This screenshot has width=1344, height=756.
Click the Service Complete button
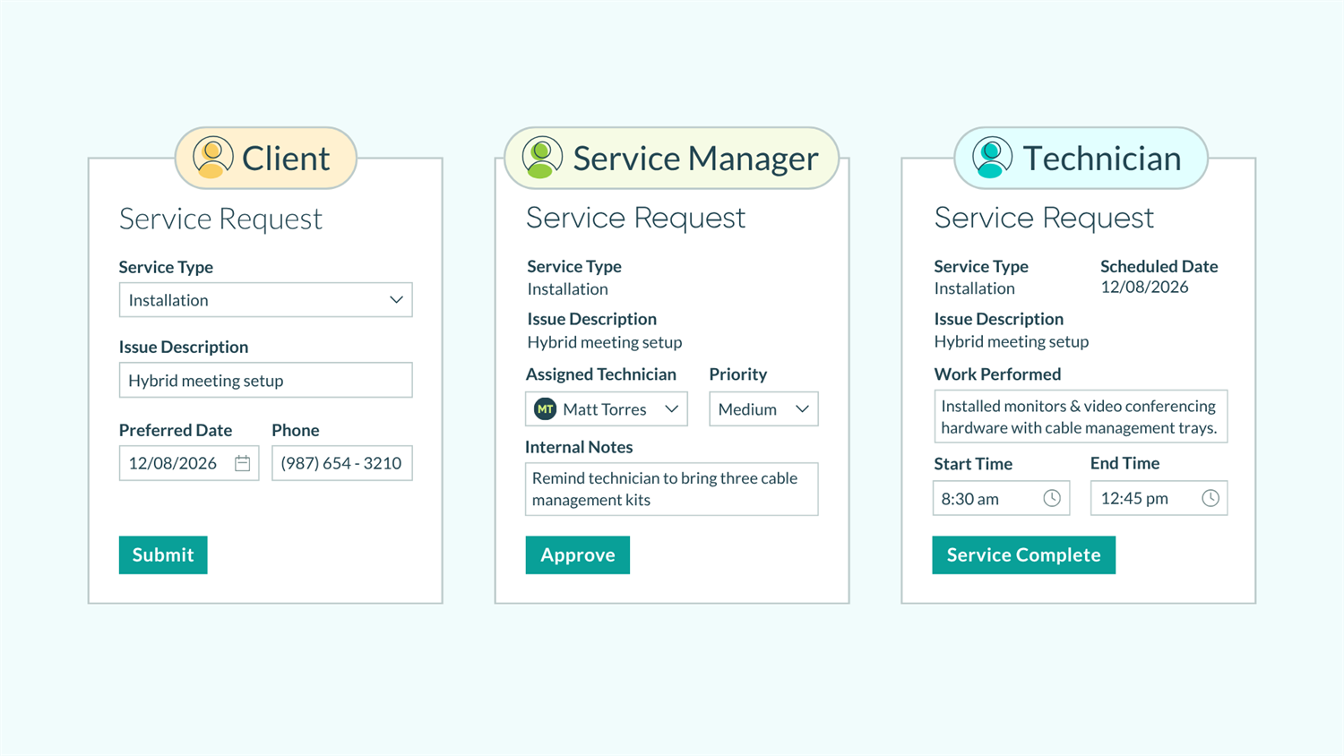coord(1023,554)
